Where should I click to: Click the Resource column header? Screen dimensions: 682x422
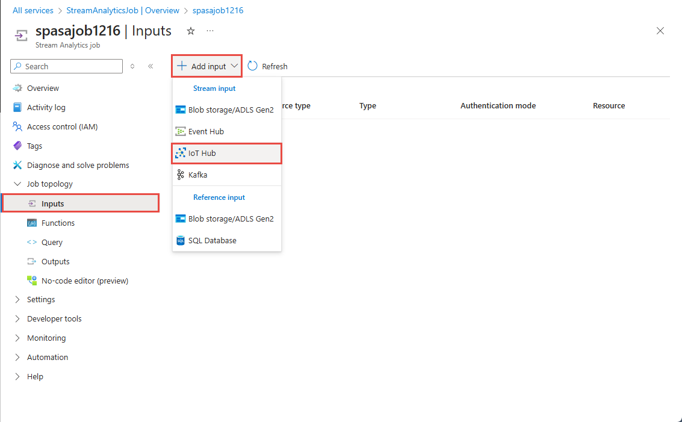point(609,106)
